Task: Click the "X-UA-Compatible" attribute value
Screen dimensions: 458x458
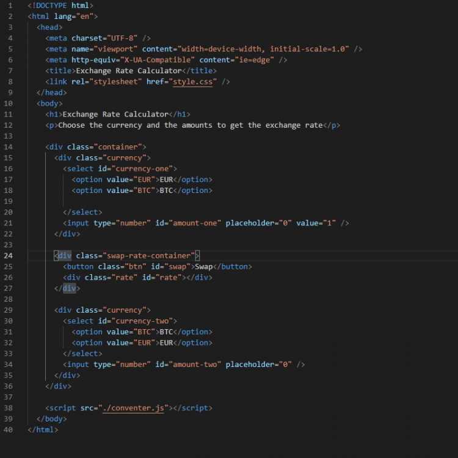Action: point(158,60)
